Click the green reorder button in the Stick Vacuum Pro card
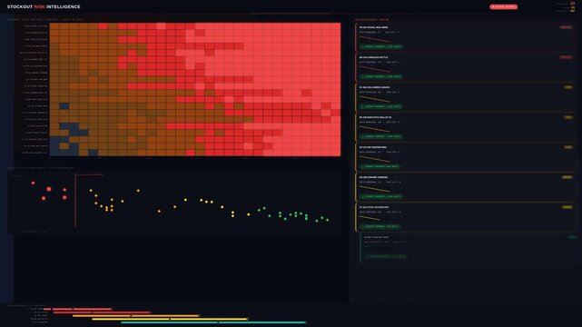Viewport: 582px width, 327px height. tap(380, 227)
